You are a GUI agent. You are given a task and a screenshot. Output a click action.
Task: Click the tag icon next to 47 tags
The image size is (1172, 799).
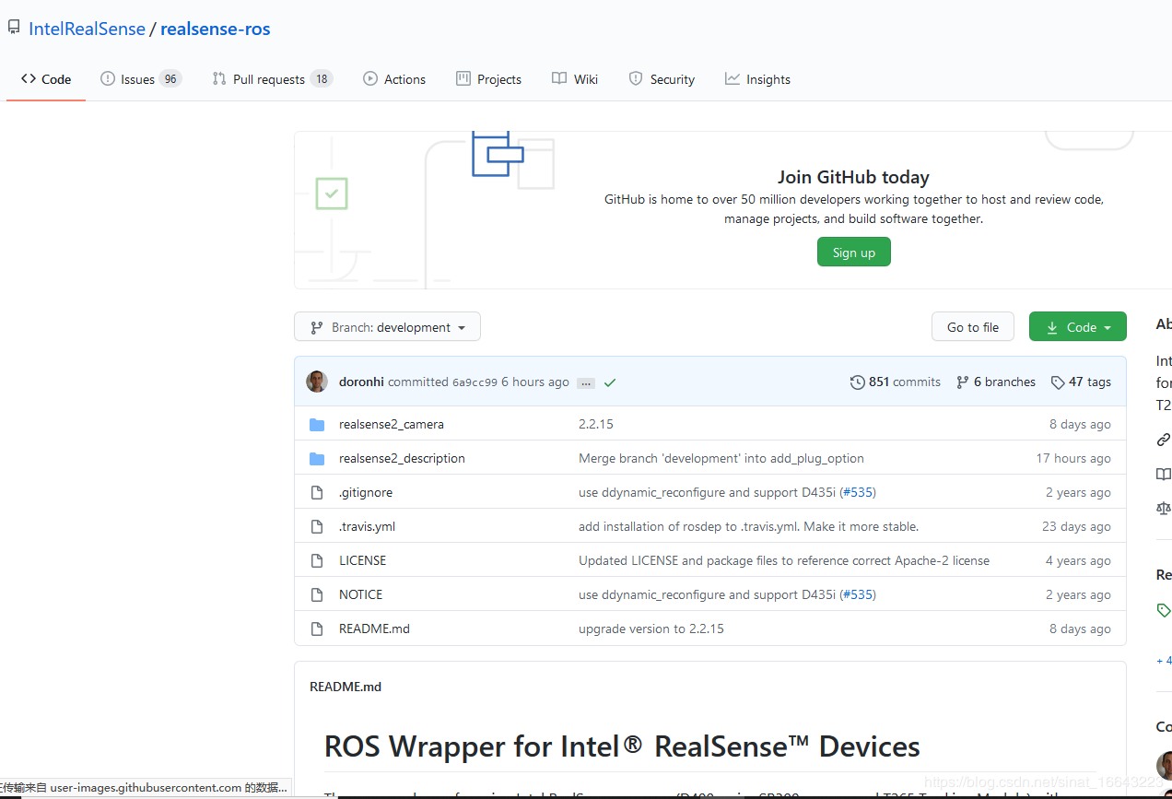[x=1057, y=382]
